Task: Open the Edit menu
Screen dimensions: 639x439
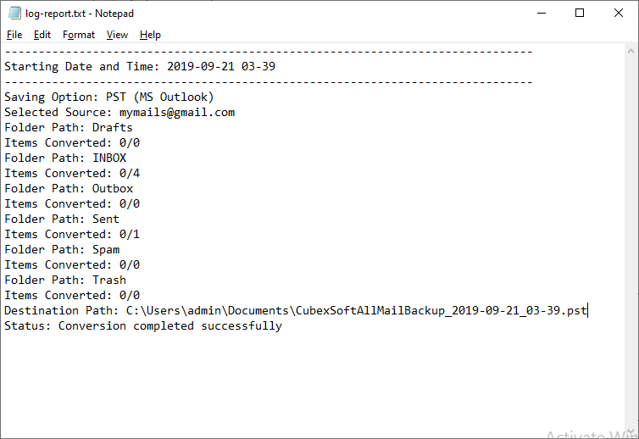Action: point(42,35)
